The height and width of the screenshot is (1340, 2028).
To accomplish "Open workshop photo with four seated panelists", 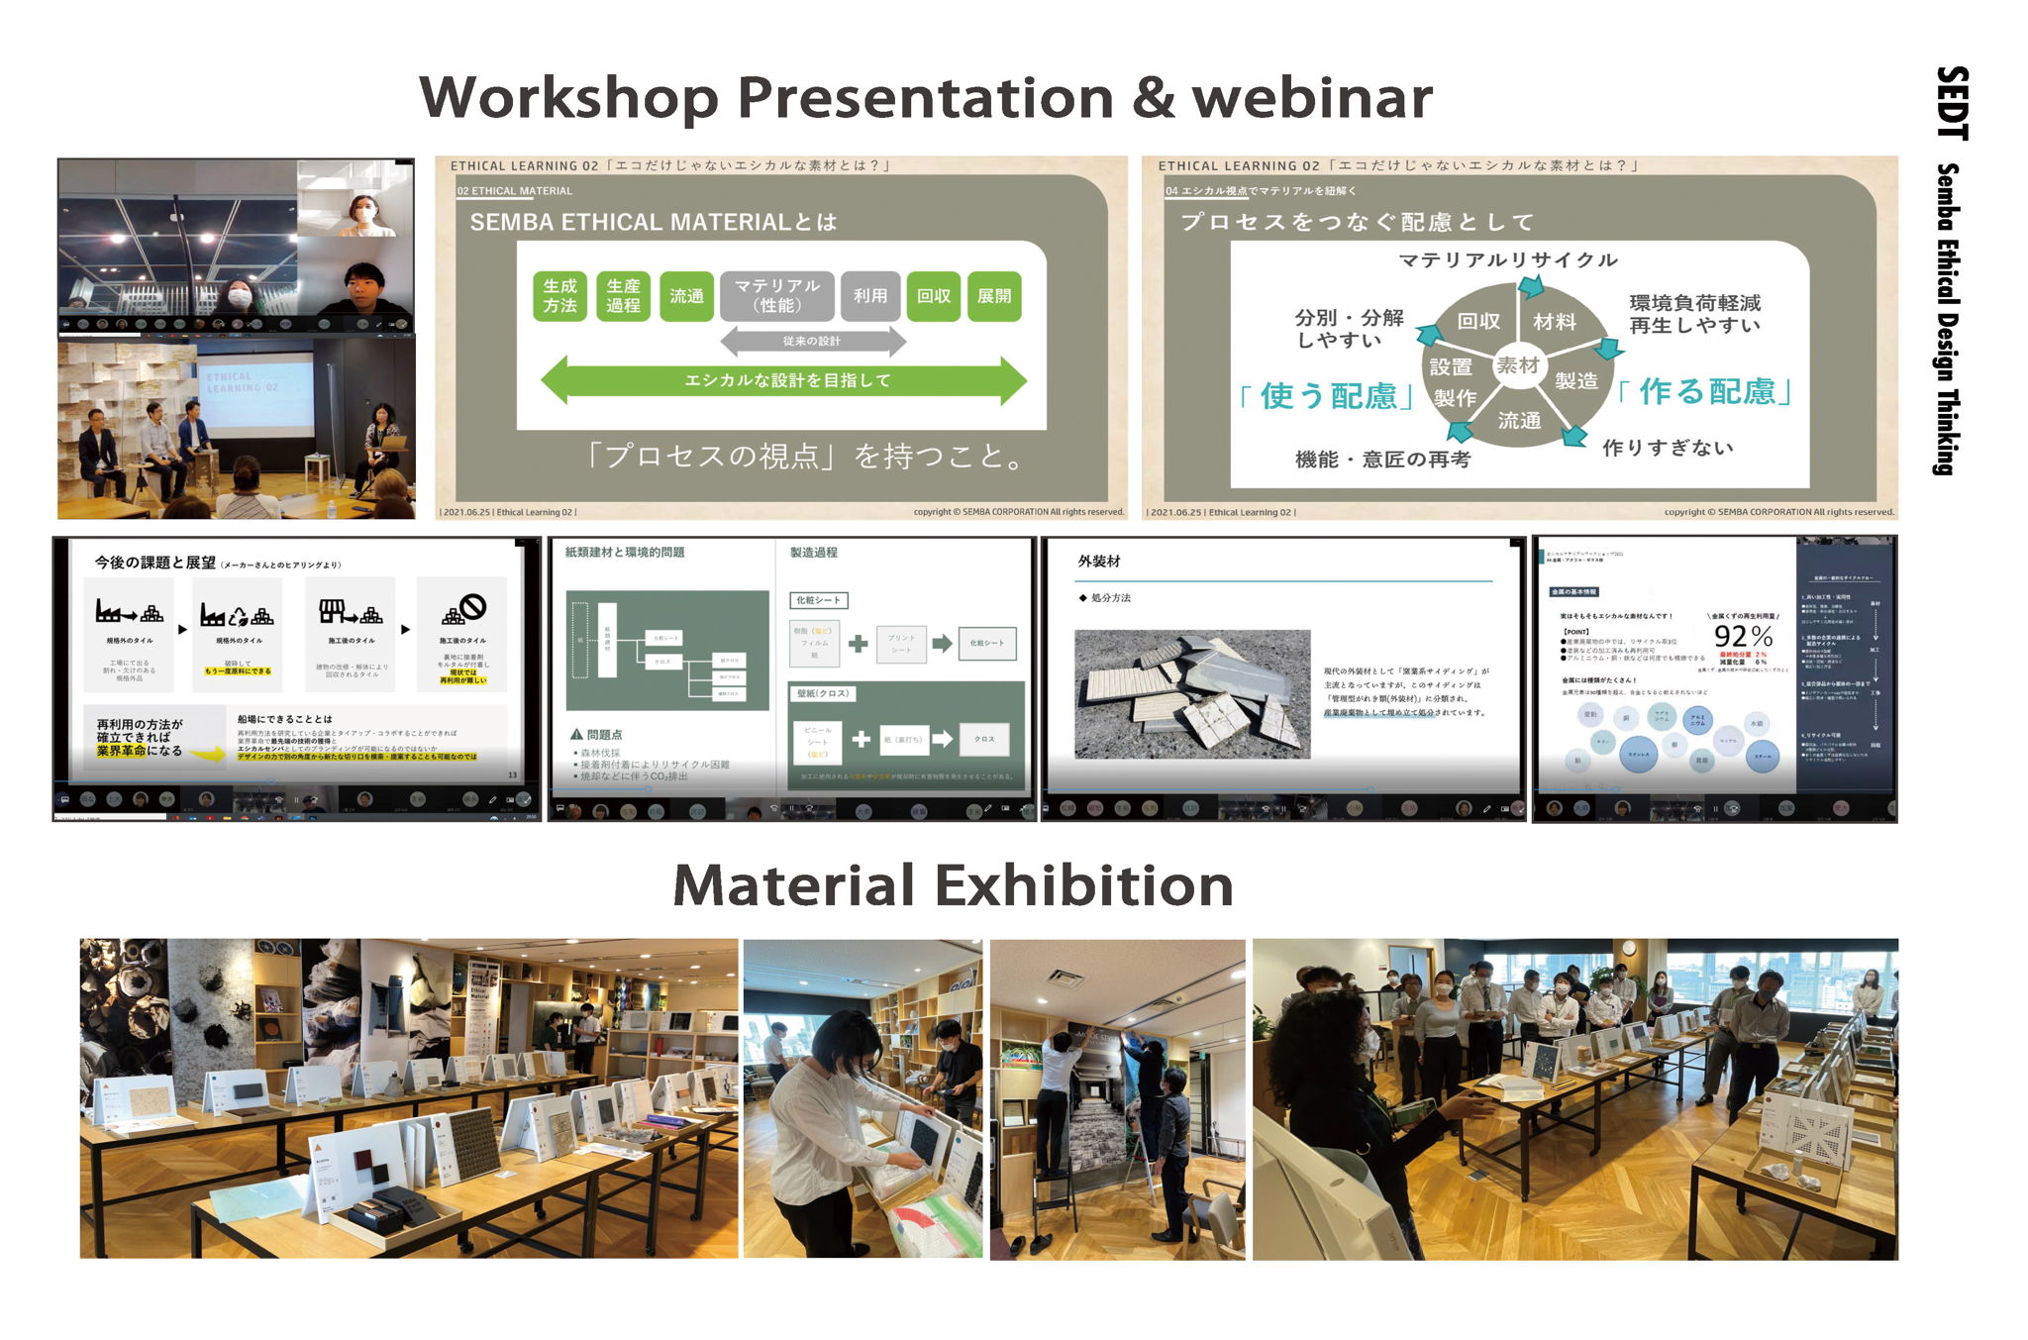I will (x=236, y=429).
